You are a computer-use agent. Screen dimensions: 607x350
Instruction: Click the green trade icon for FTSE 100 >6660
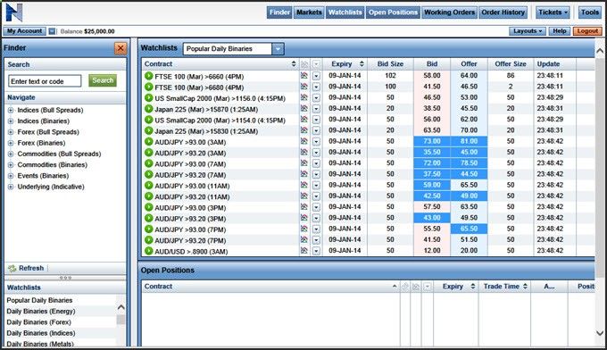tap(149, 76)
